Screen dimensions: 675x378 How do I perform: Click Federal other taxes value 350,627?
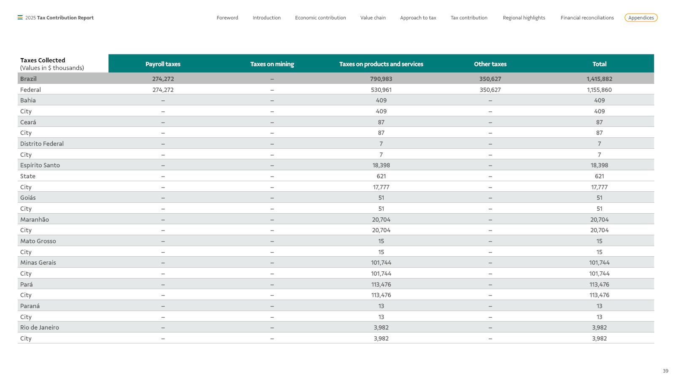(490, 90)
